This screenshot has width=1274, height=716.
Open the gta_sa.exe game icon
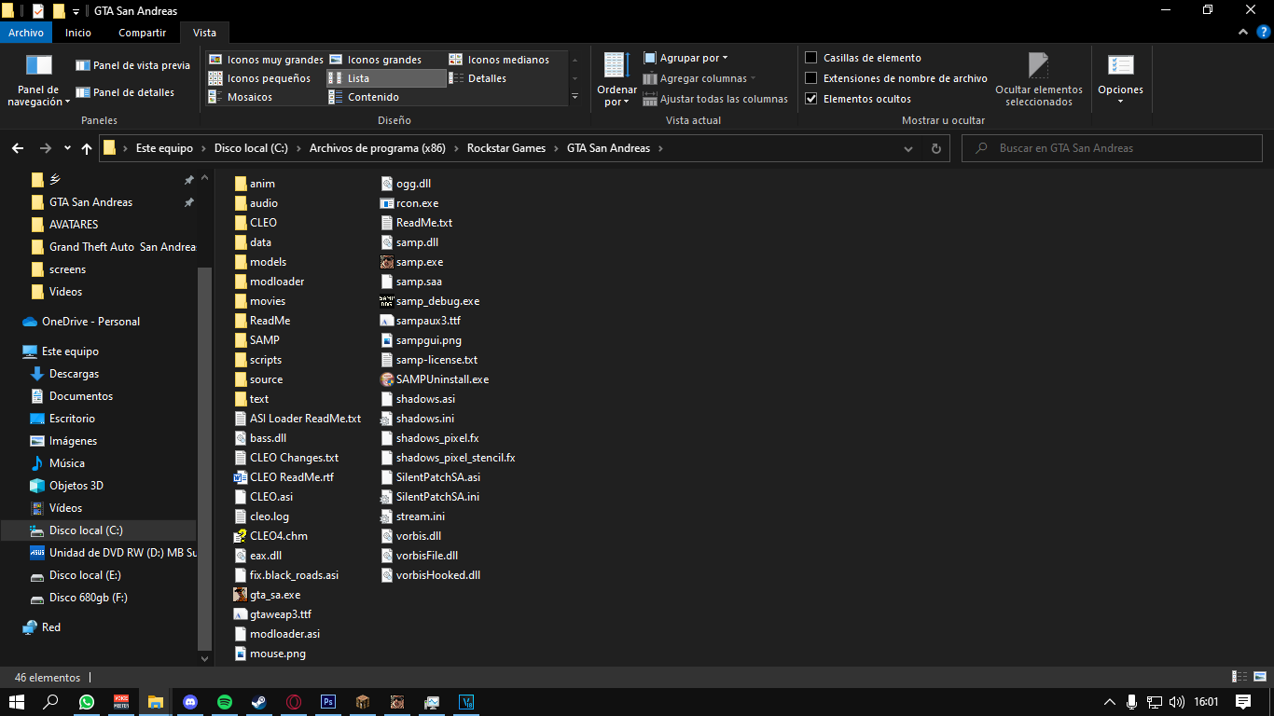point(241,595)
